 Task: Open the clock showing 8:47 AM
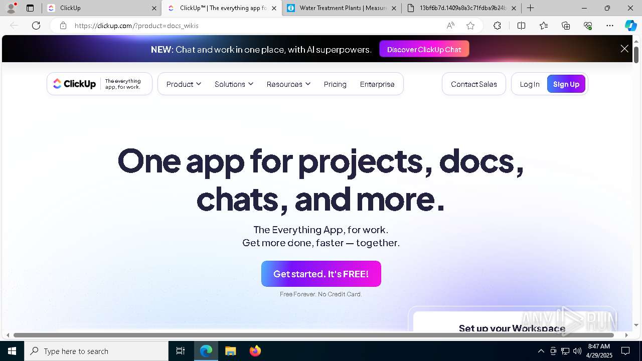pos(599,351)
